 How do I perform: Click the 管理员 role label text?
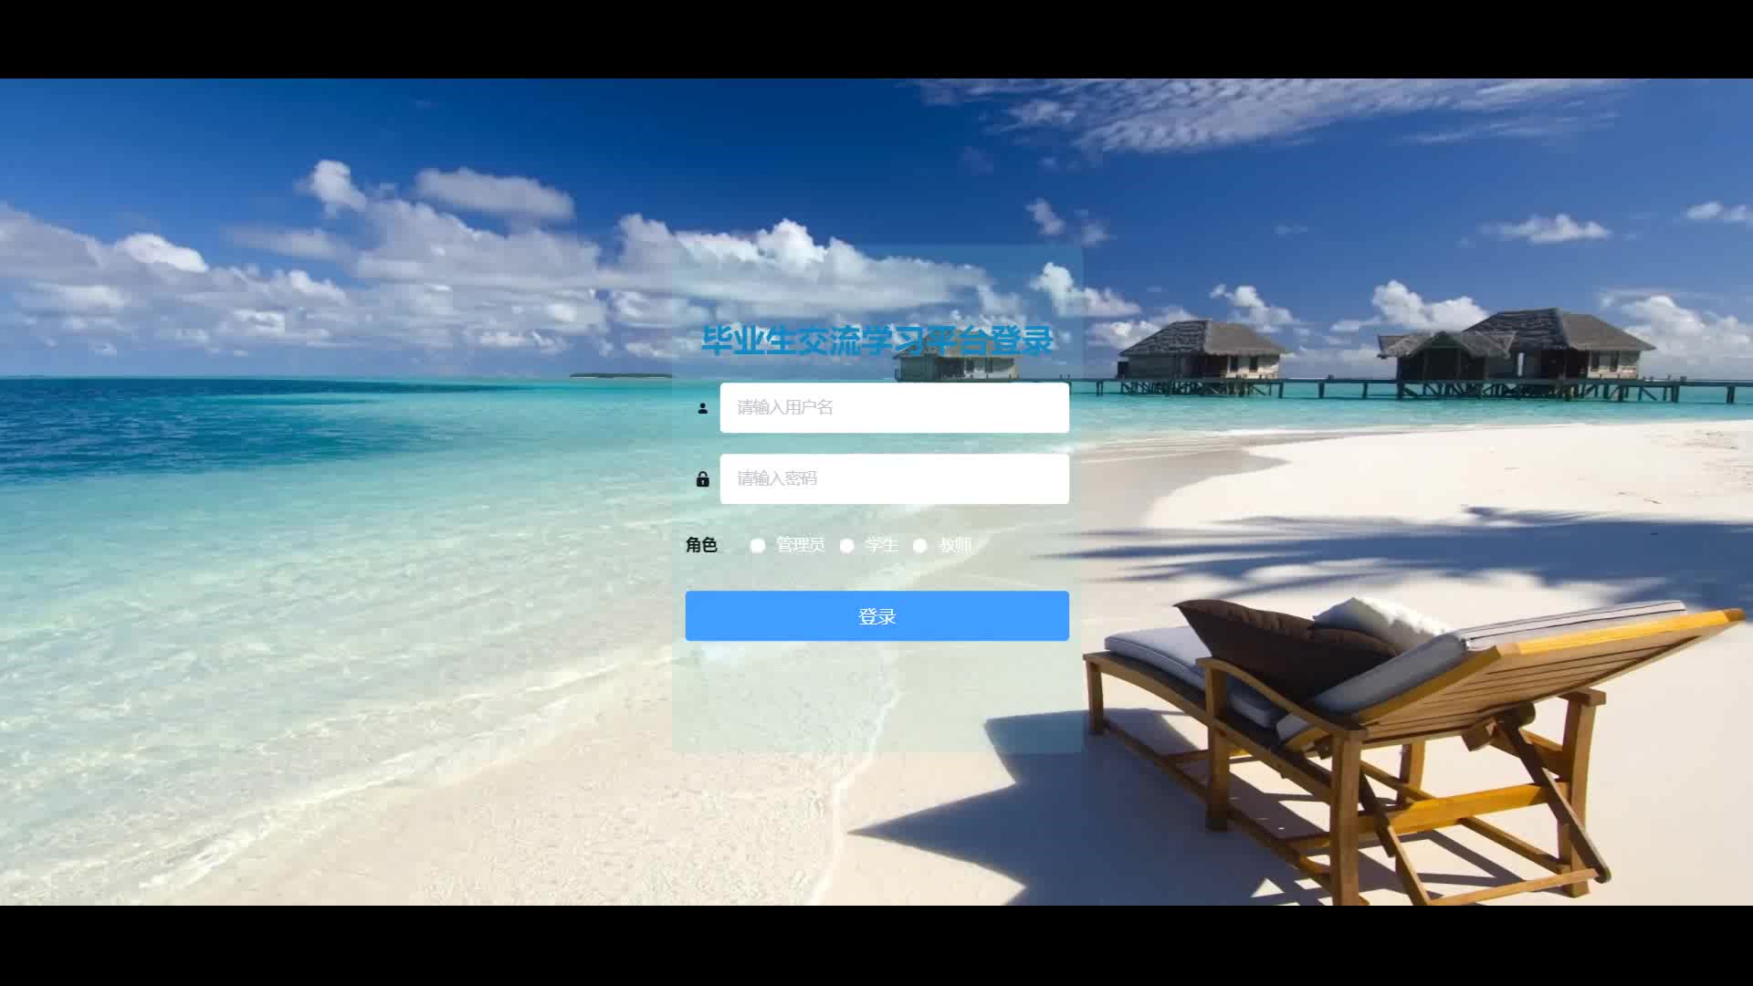tap(800, 545)
